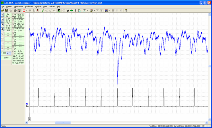Click the second gray checkmark icon

47,11
